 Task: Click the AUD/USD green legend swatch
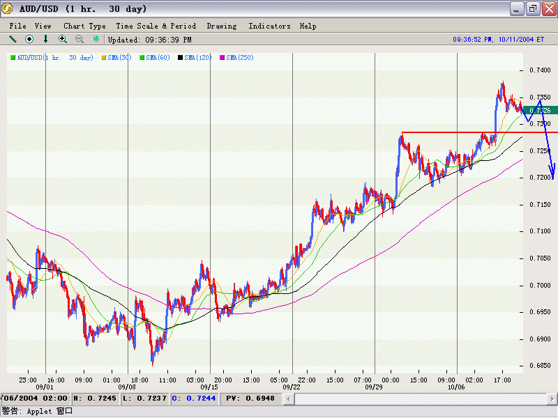pyautogui.click(x=13, y=57)
